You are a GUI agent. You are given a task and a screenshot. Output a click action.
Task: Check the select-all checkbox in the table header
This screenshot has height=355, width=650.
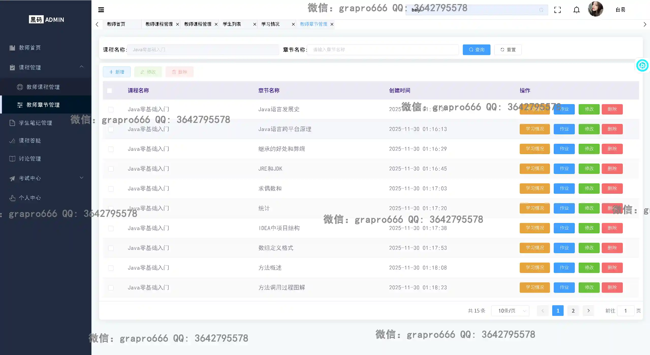pos(109,90)
